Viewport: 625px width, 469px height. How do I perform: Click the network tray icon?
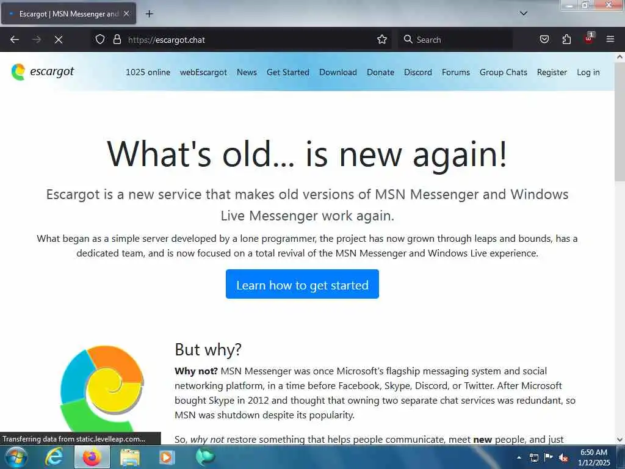pyautogui.click(x=533, y=457)
